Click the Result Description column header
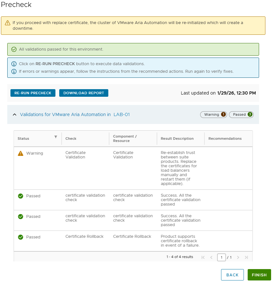 [x=177, y=138]
